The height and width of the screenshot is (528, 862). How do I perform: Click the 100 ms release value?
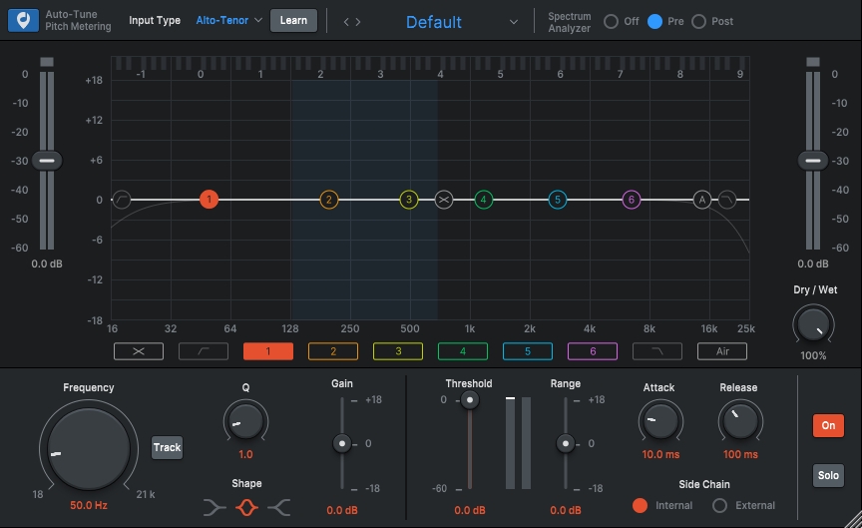(740, 454)
